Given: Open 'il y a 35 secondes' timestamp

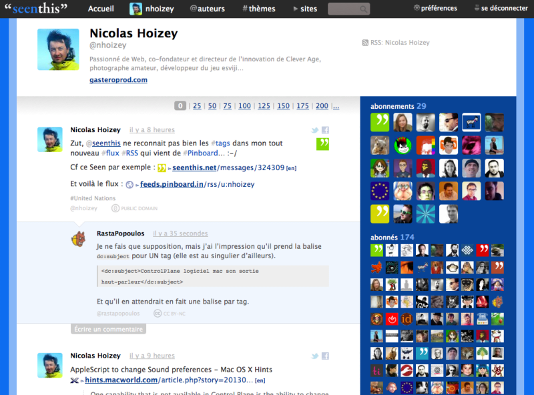Looking at the screenshot, I should [x=180, y=234].
